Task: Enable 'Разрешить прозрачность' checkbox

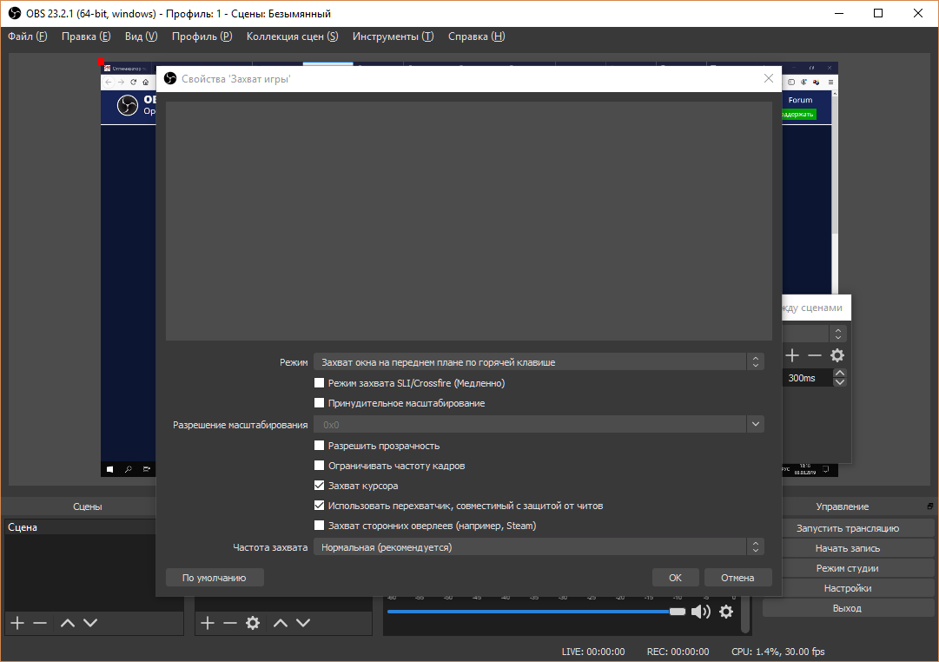Action: click(x=319, y=446)
